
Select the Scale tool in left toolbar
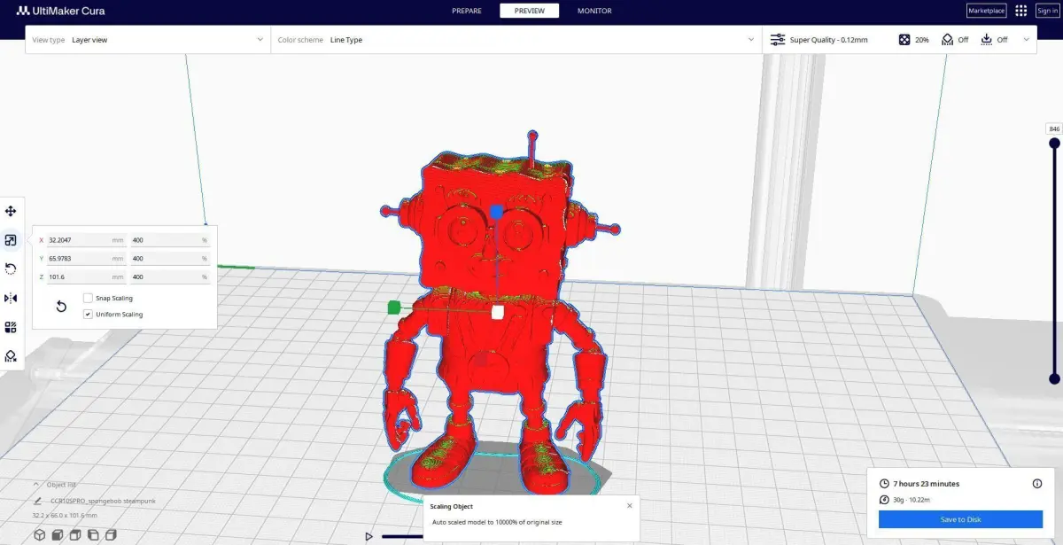point(11,239)
